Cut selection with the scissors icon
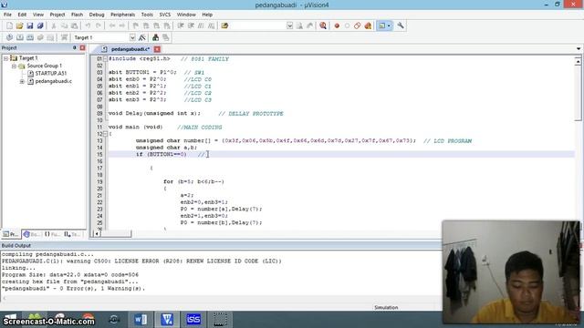 (x=54, y=26)
